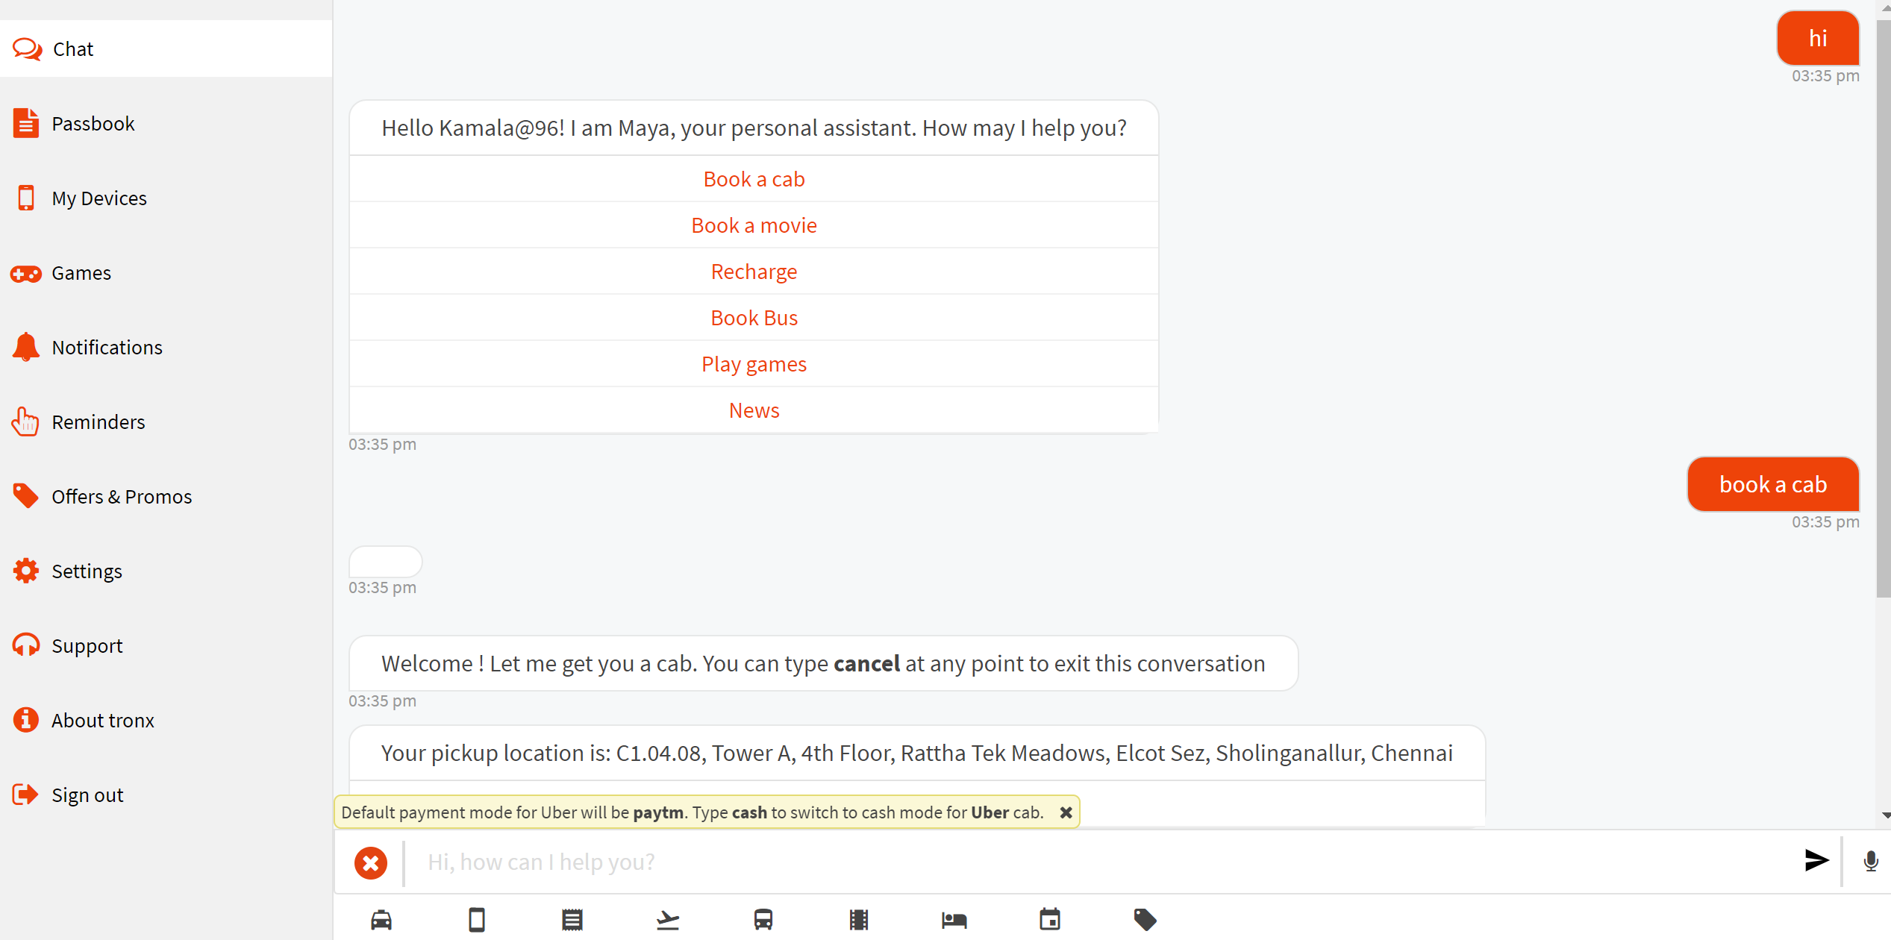Open events via the calendar icon
The image size is (1891, 940).
point(1049,919)
